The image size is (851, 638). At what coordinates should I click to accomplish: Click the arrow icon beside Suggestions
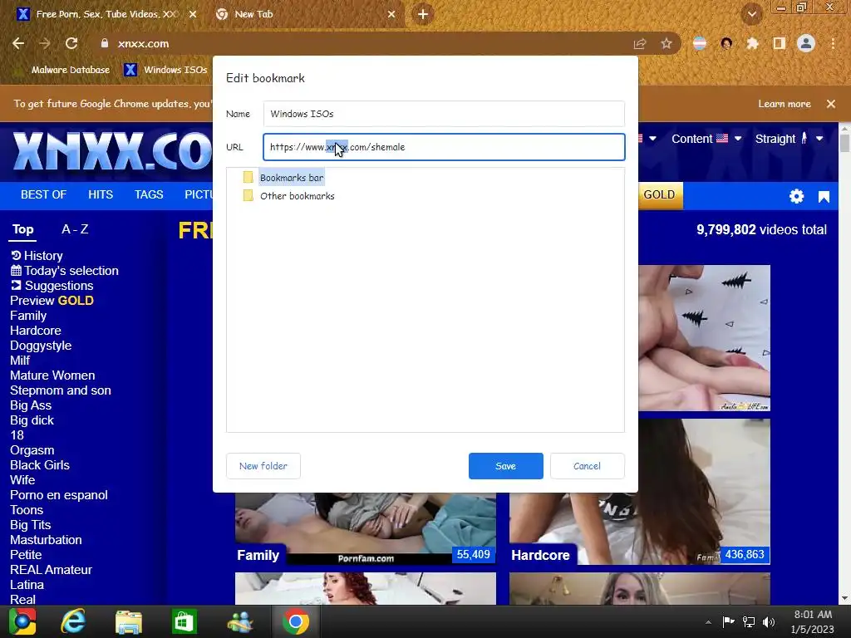coord(17,285)
